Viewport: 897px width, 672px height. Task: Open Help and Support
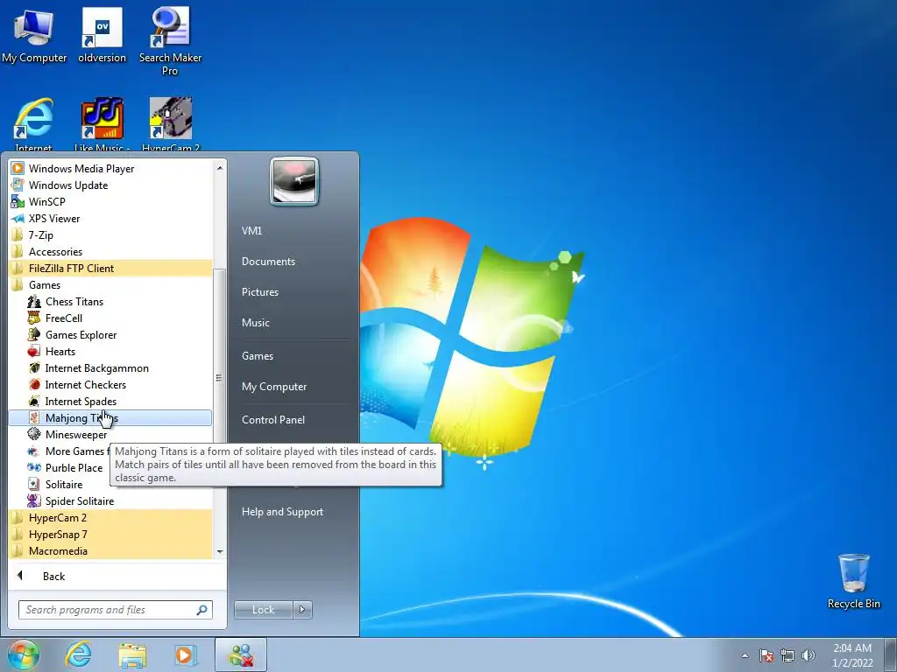pyautogui.click(x=282, y=512)
